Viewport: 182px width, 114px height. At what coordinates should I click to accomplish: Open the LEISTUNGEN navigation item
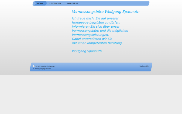coord(55,3)
